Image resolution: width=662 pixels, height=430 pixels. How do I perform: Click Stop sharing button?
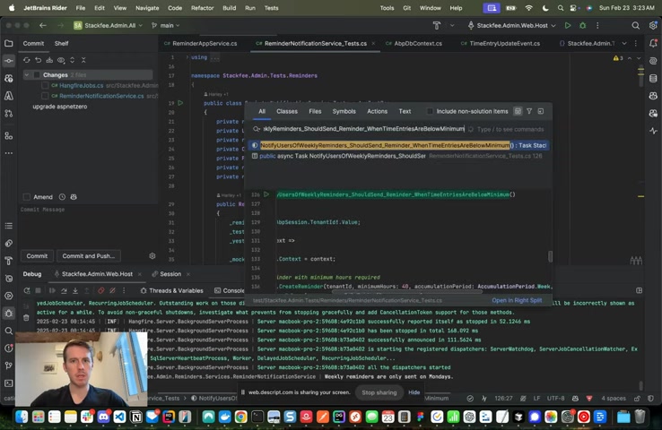[x=379, y=392]
